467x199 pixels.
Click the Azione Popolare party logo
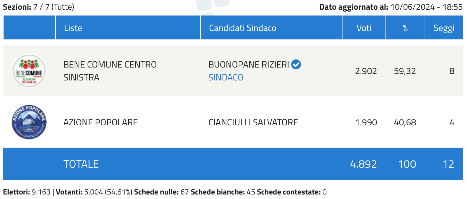click(29, 122)
